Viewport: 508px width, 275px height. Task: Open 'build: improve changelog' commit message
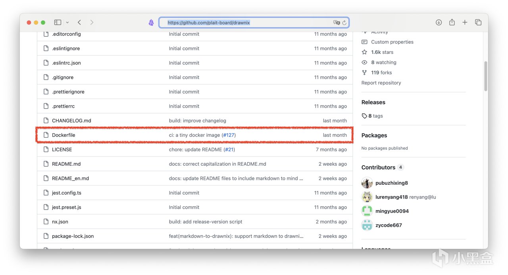point(198,120)
